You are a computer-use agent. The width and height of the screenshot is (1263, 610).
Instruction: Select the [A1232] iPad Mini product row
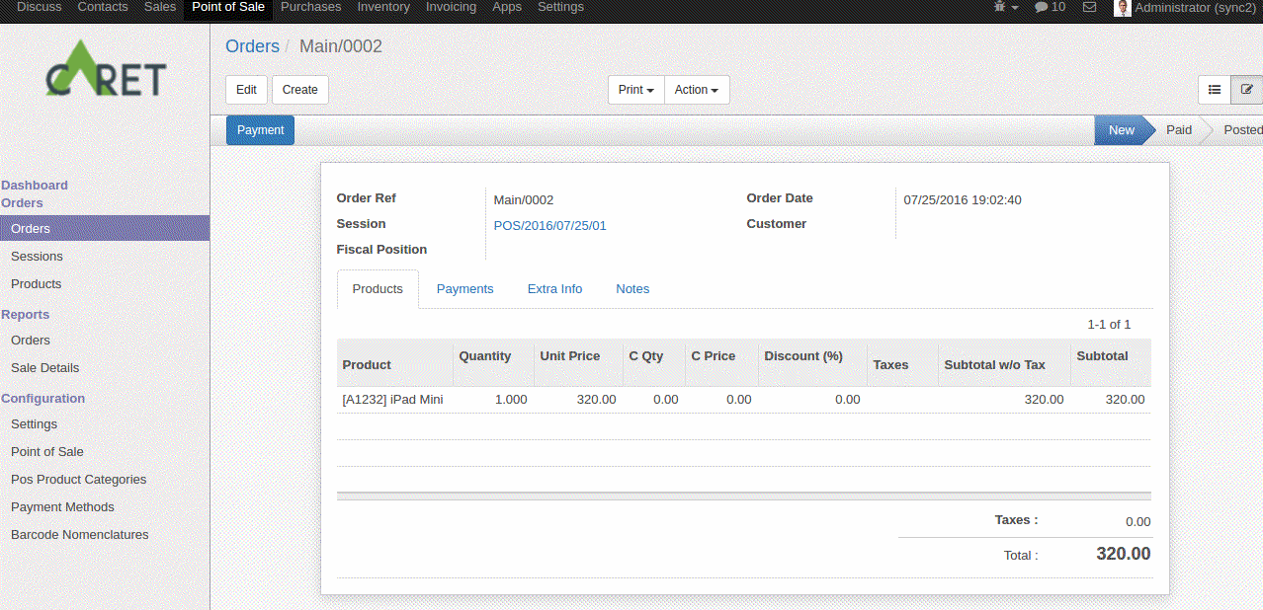point(391,399)
